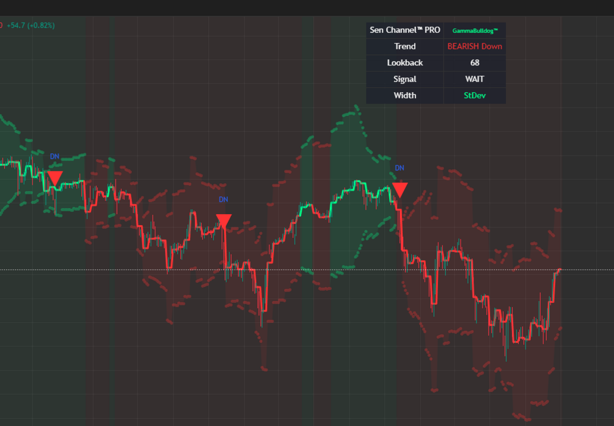Click the Trend label in the table

point(405,46)
